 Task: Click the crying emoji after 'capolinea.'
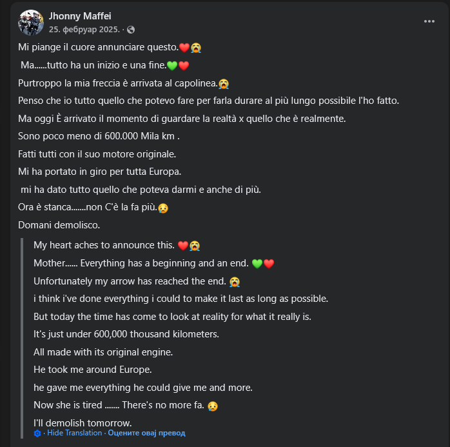(224, 83)
